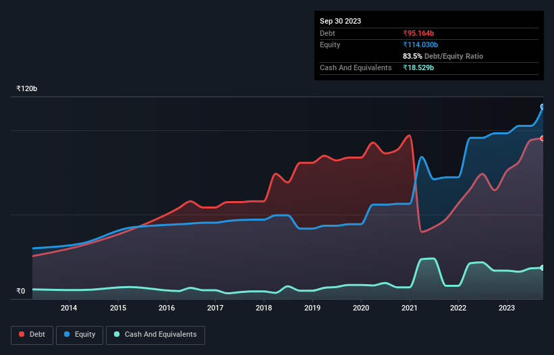554x355 pixels.
Task: Click the teal Cash legend dot
Action: click(117, 334)
